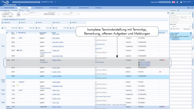Image resolution: width=194 pixels, height=109 pixels.
Task: Click the pencil icon next to Personen
Action: click(x=178, y=10)
